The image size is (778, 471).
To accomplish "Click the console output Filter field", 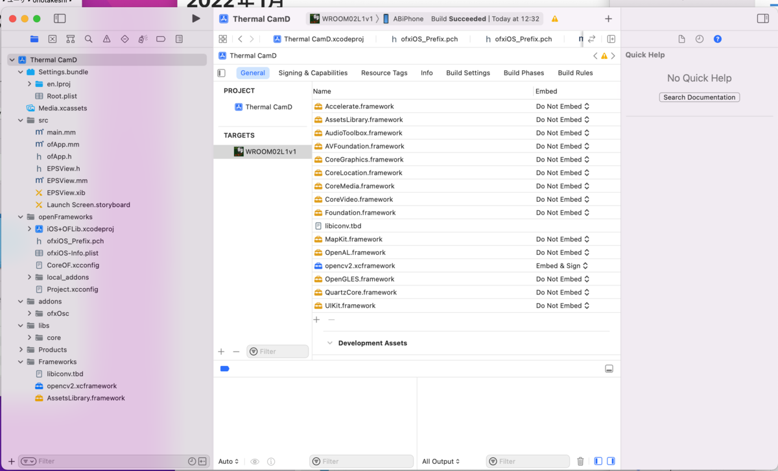I will coord(528,461).
